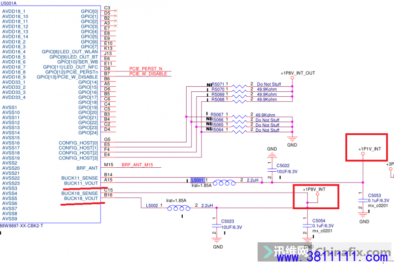Select capacitor reference C5053

click(x=374, y=195)
